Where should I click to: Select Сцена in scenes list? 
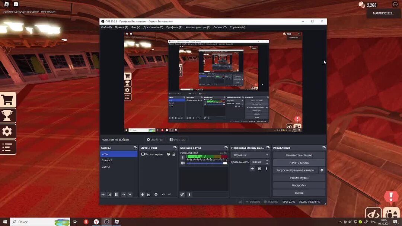pos(119,167)
